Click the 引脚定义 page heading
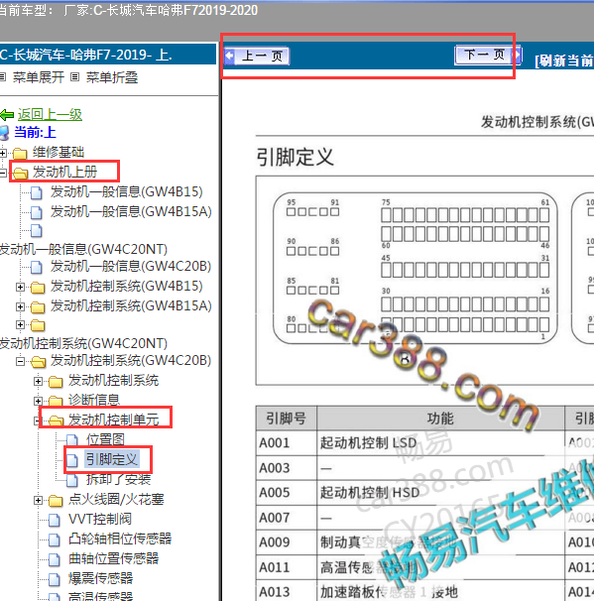 295,157
